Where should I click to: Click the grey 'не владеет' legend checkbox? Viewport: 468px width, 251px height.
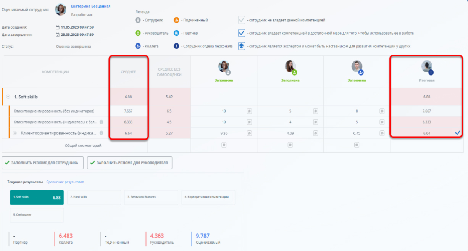click(241, 20)
